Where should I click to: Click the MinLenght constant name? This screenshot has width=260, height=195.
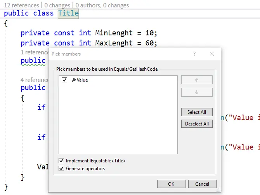tap(114, 33)
